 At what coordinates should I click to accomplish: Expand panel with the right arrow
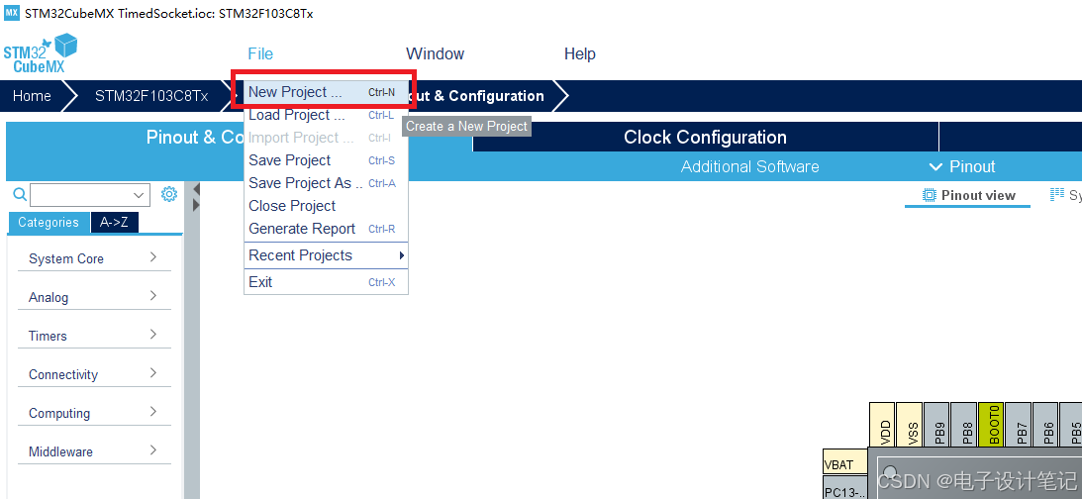(x=196, y=205)
